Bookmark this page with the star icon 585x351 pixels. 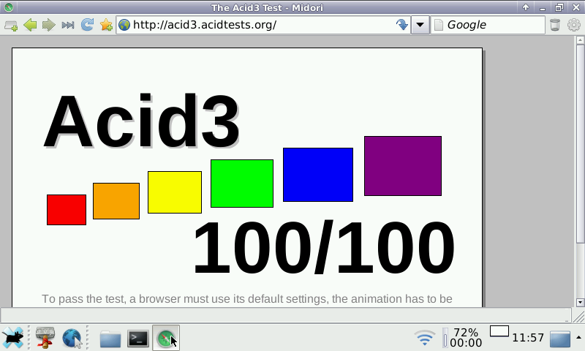106,25
